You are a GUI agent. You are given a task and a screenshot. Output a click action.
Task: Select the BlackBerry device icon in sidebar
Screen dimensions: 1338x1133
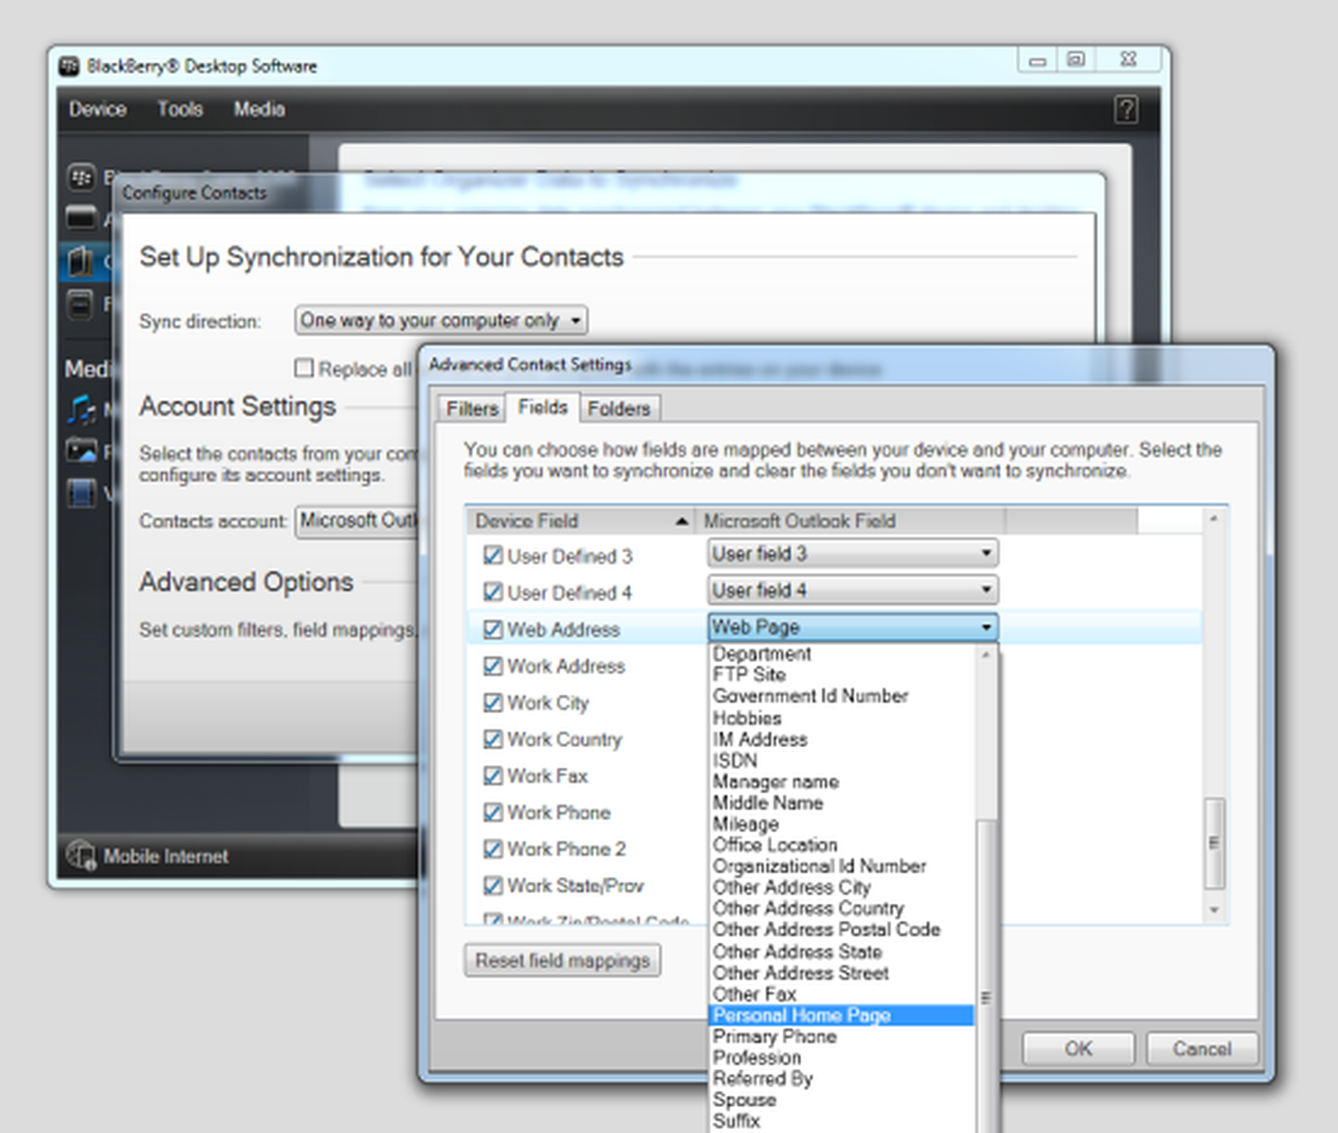(82, 177)
